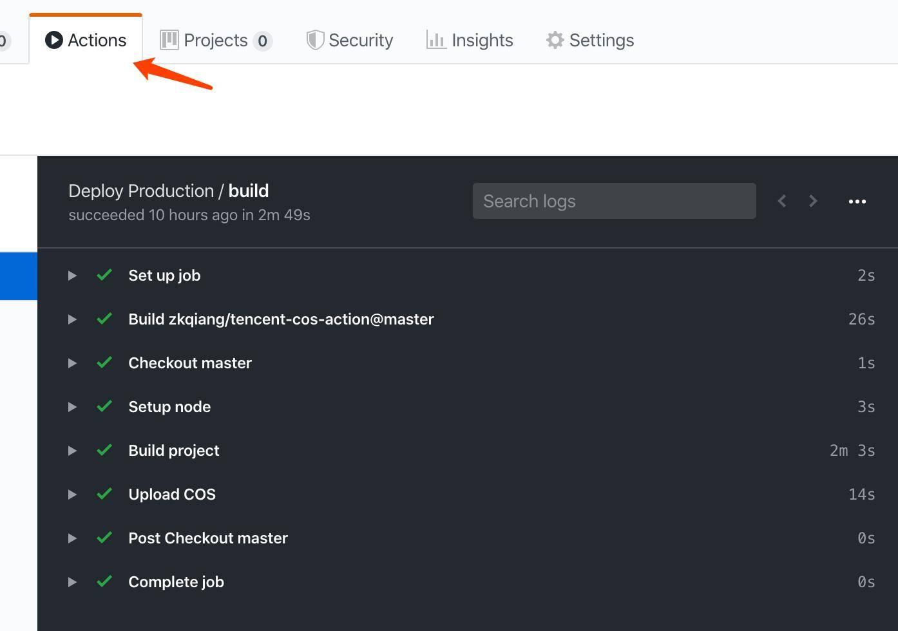
Task: Click the previous job navigation chevron
Action: pyautogui.click(x=781, y=201)
